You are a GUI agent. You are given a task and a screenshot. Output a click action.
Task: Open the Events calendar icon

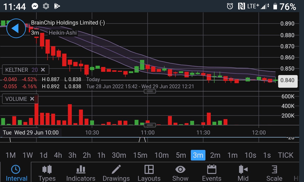212,170
